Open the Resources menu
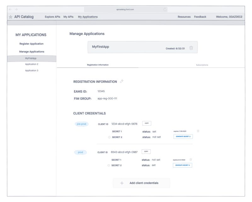 [184, 17]
